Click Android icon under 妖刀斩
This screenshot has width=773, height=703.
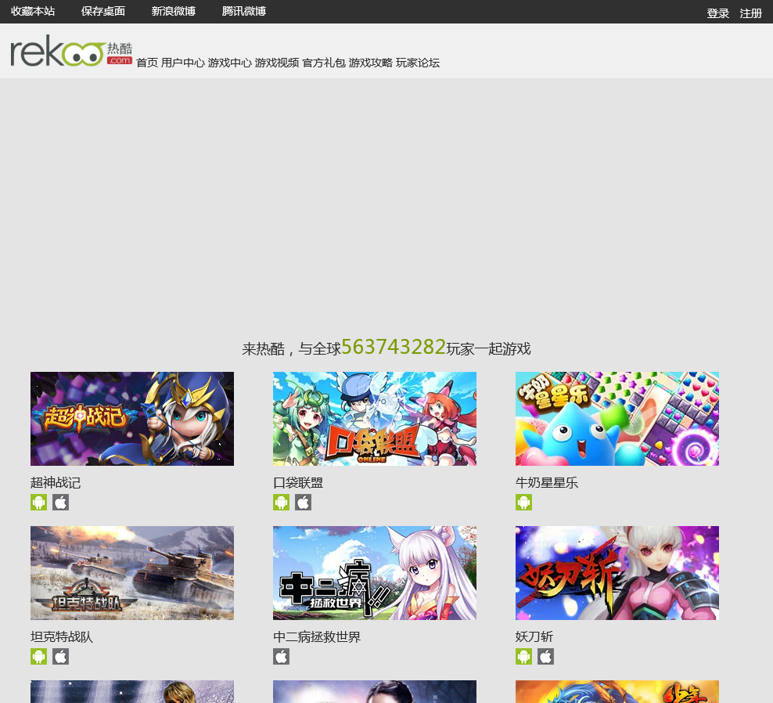click(524, 657)
